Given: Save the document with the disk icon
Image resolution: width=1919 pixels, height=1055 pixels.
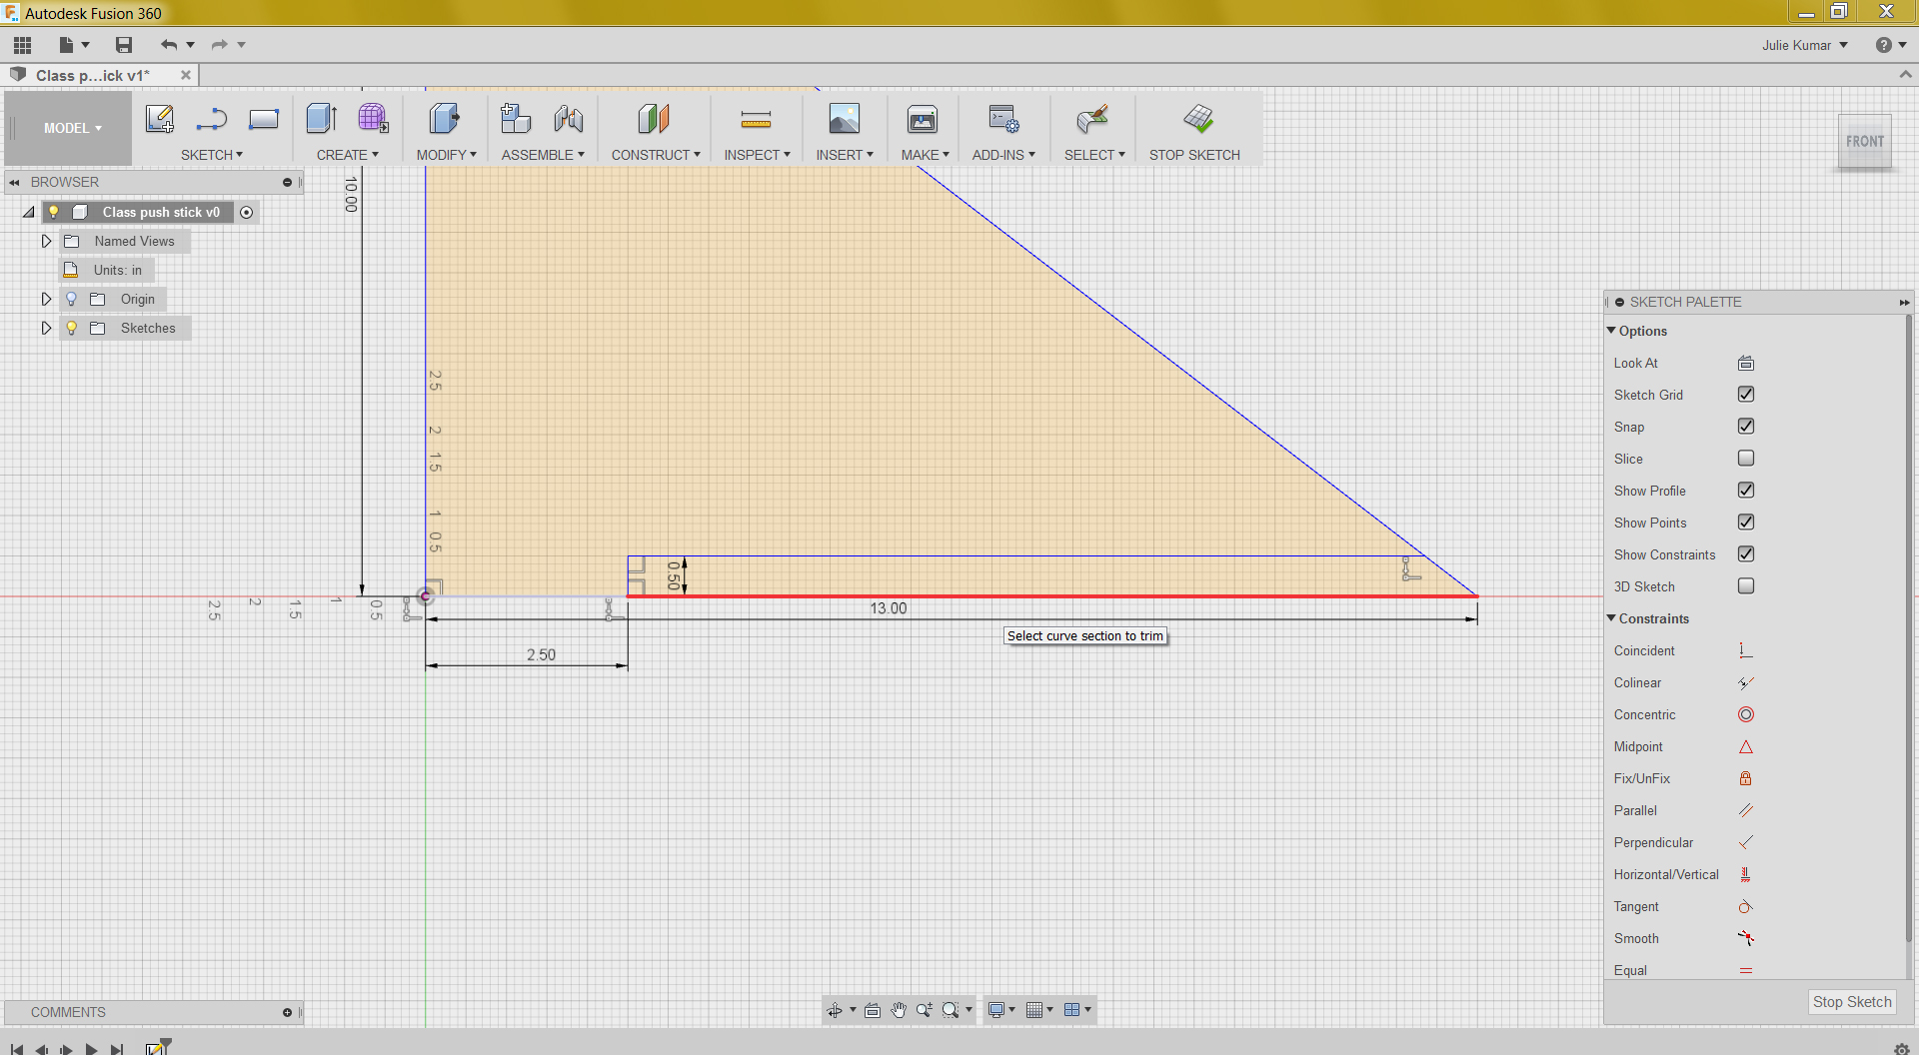Looking at the screenshot, I should click(124, 45).
